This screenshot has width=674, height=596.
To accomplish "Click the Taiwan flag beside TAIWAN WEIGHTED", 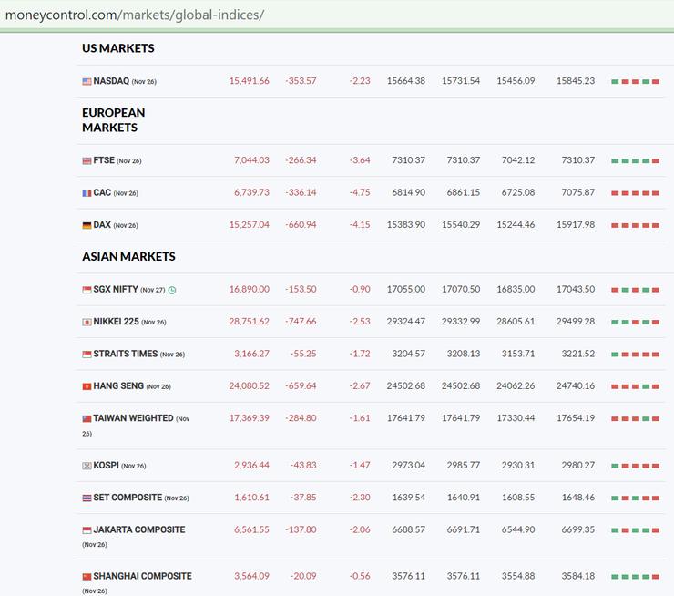I will 87,419.
